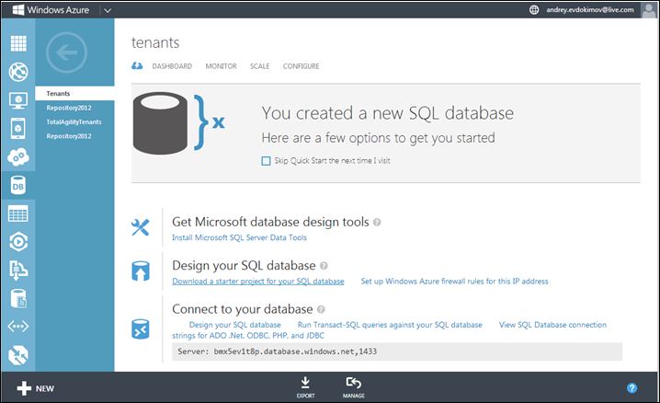The height and width of the screenshot is (403, 660).
Task: Select the SQL Databases DB icon
Action: point(17,186)
